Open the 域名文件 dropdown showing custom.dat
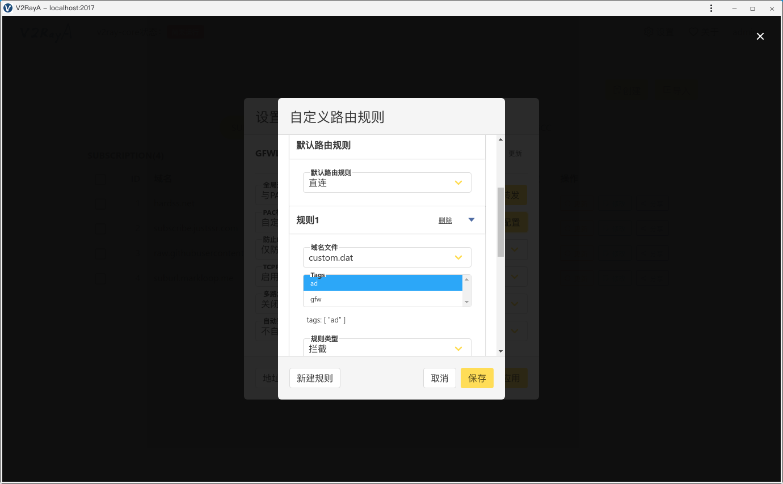 pyautogui.click(x=387, y=257)
